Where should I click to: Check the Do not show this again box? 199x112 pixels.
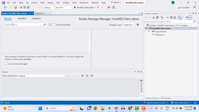pos(6,63)
